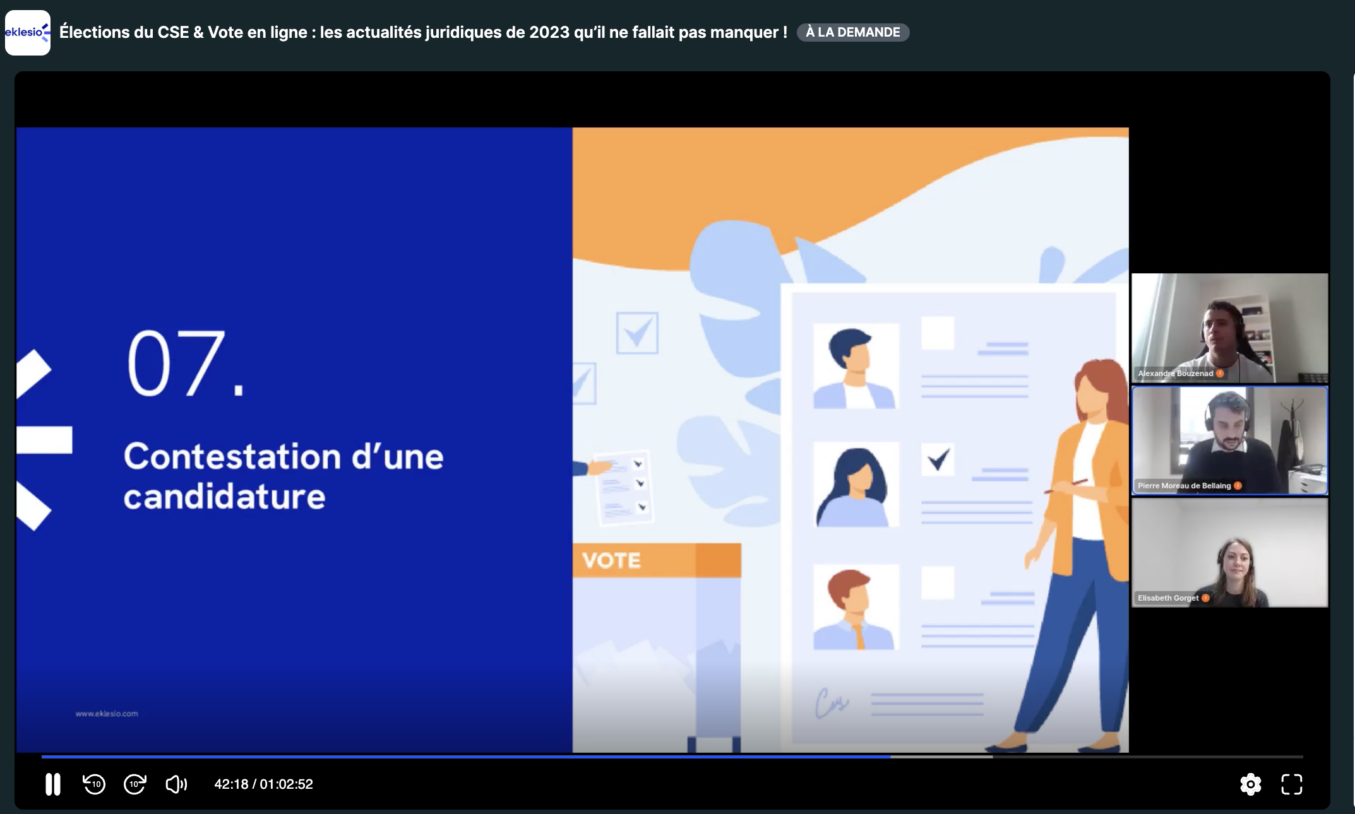Image resolution: width=1355 pixels, height=814 pixels.
Task: Click the 42:18 / 01:02:52 time display
Action: [x=264, y=784]
